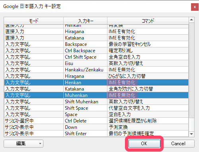Click 入力文字なし mode in Space row
This screenshot has height=152, width=199.
pyautogui.click(x=34, y=114)
